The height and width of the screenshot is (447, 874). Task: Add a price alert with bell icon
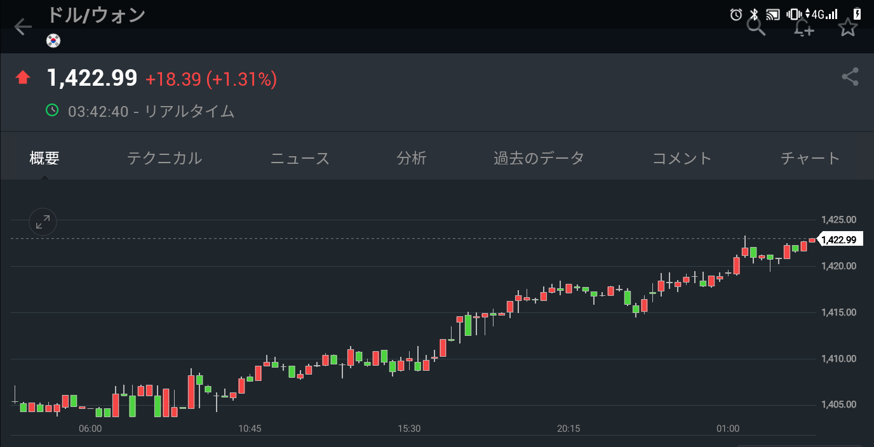(x=803, y=27)
